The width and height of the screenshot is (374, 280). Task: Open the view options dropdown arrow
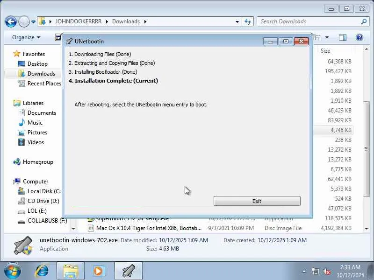point(327,37)
